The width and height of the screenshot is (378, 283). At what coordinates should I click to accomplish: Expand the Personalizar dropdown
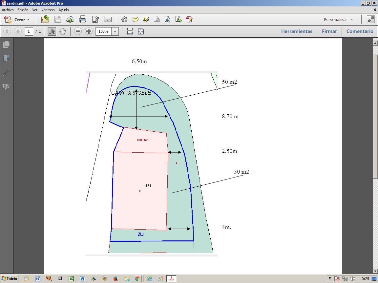338,20
